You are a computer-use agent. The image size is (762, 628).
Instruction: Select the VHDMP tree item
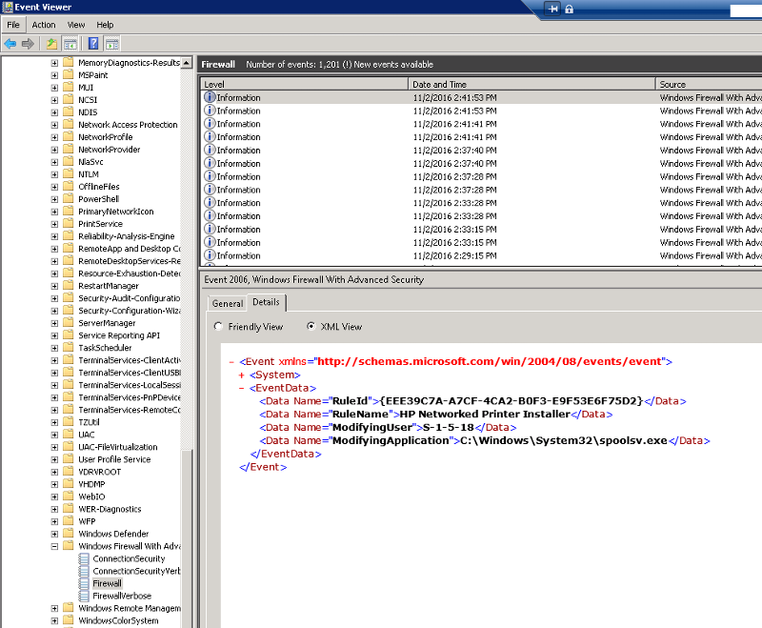click(91, 484)
